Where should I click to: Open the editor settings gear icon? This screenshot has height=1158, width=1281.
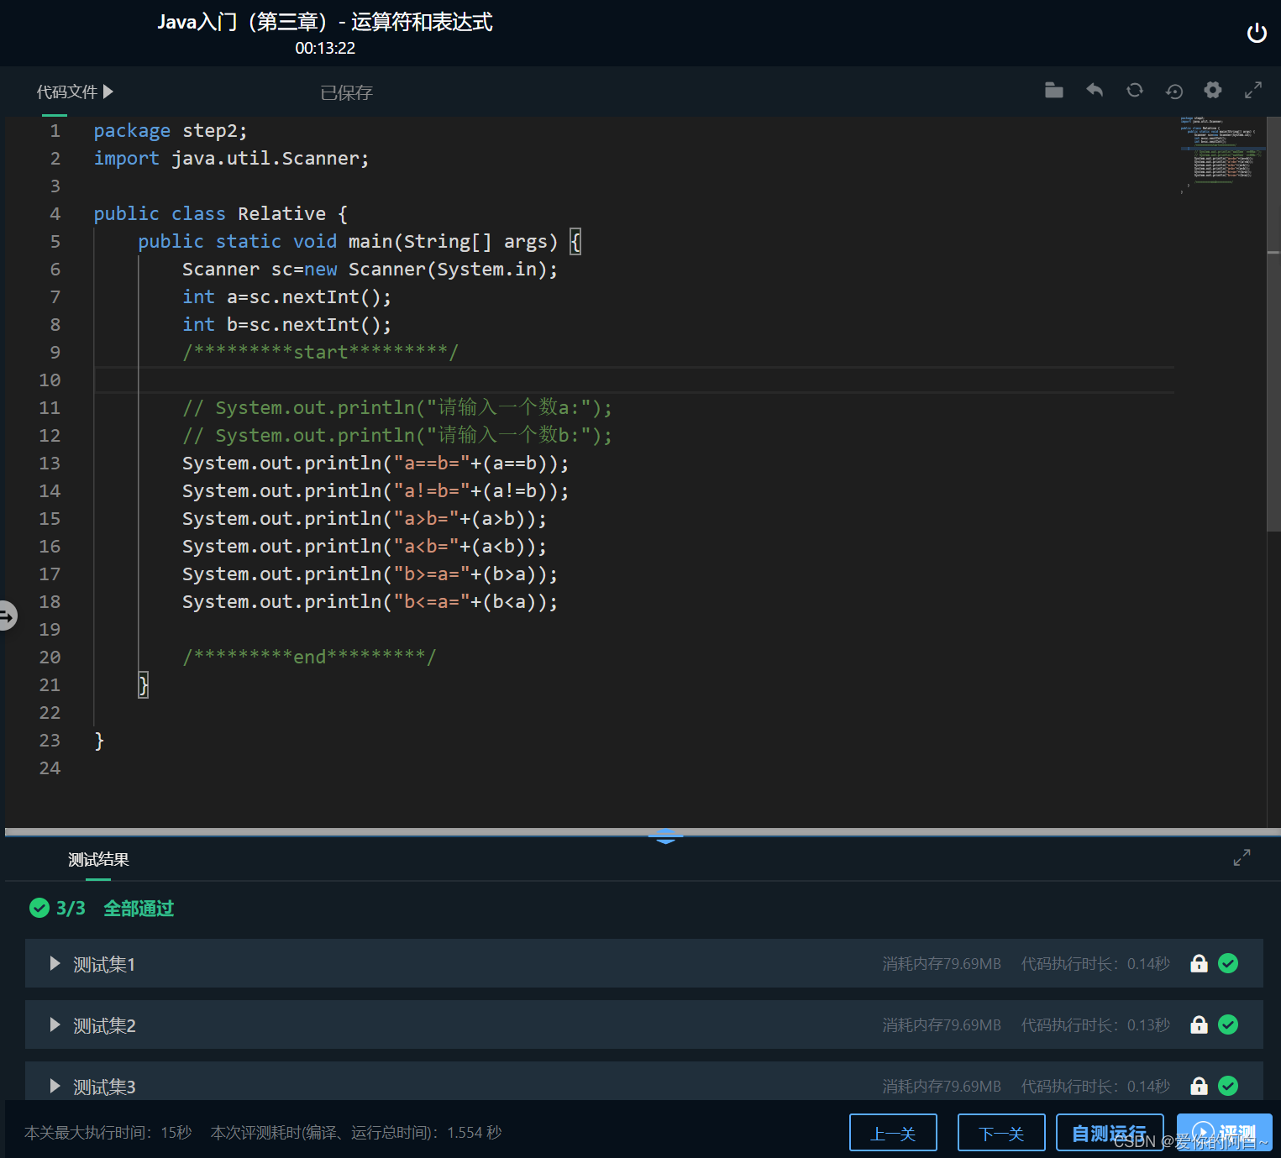[1212, 90]
